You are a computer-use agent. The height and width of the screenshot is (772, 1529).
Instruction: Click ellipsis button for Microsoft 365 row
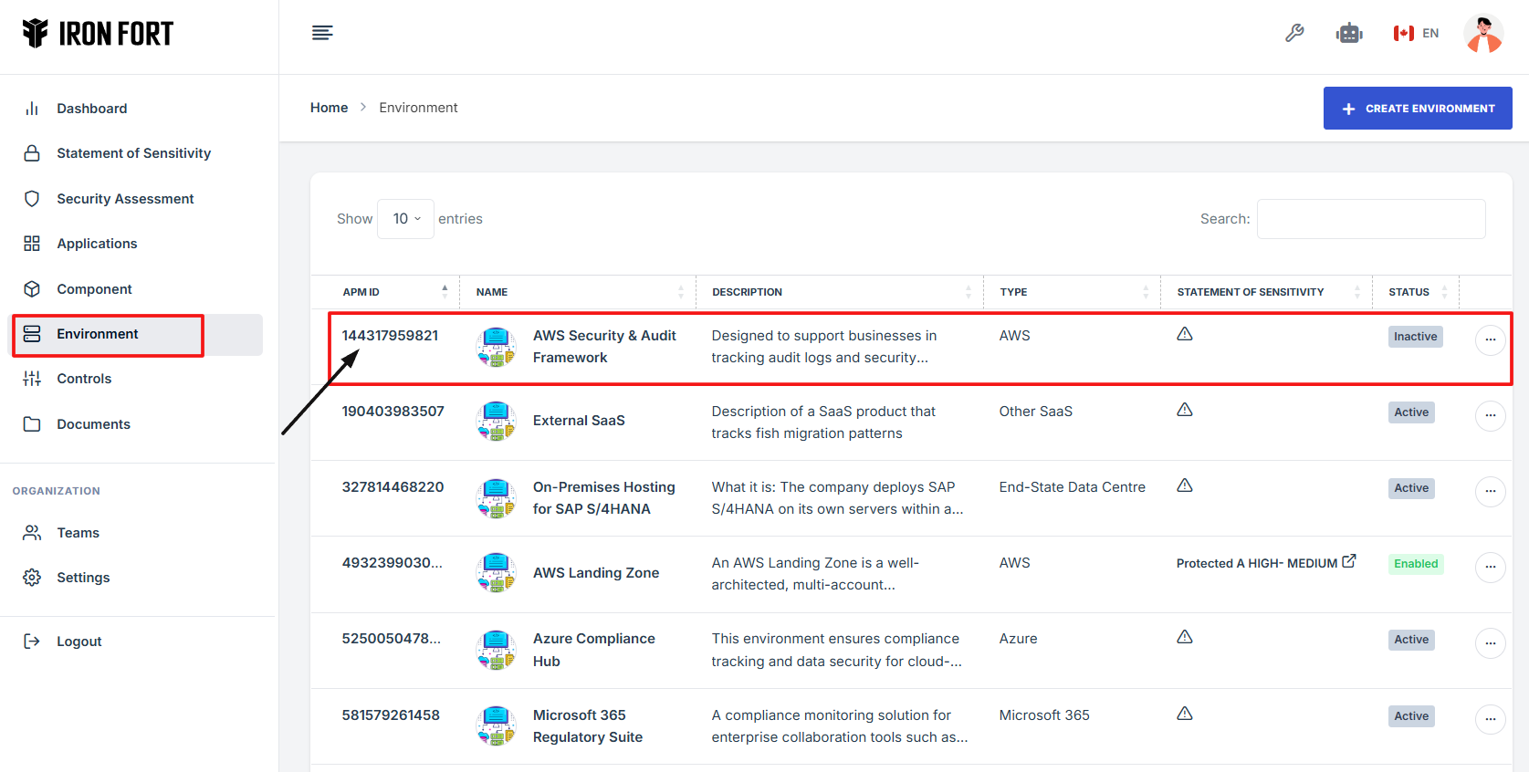(x=1490, y=719)
